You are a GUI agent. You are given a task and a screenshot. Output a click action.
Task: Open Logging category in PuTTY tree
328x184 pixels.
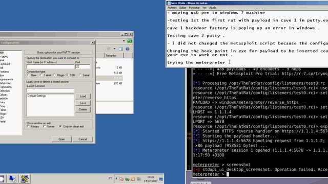click(4, 56)
